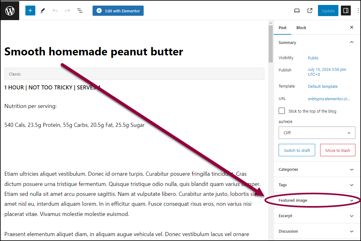Click the editor vertical scrollbar thumb
Image resolution: width=361 pixels, height=241 pixels.
pyautogui.click(x=271, y=44)
